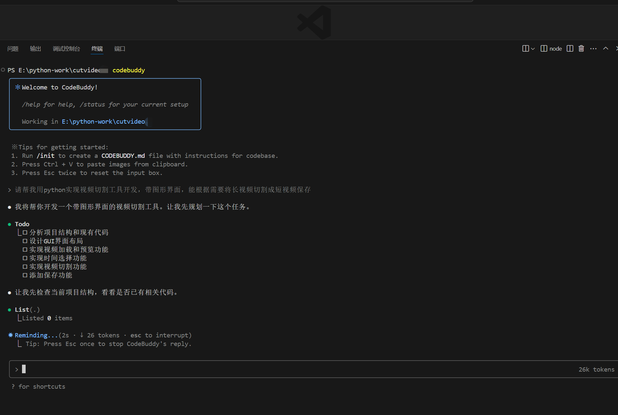618x415 pixels.
Task: Click the green bullet beside Todo
Action: [x=10, y=224]
